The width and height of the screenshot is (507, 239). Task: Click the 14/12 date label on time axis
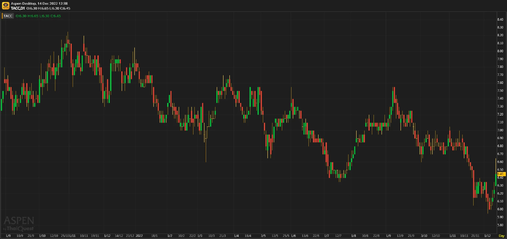[119, 236]
